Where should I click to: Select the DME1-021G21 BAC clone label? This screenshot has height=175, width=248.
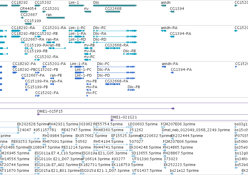pos(124,117)
